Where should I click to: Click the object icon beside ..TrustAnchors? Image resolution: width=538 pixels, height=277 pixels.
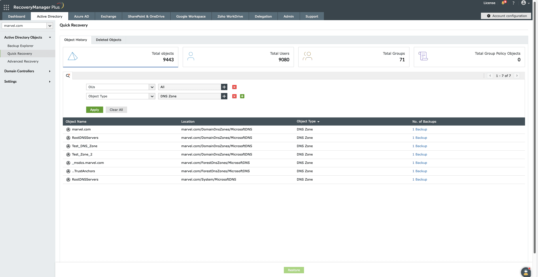click(x=68, y=171)
